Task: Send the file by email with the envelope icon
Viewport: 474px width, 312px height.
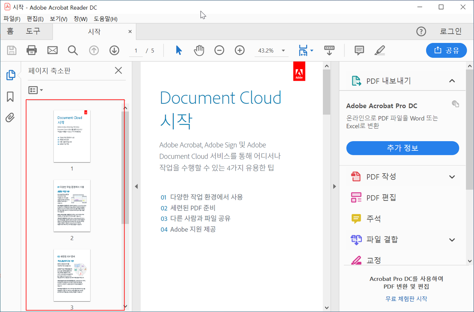Action: (53, 50)
